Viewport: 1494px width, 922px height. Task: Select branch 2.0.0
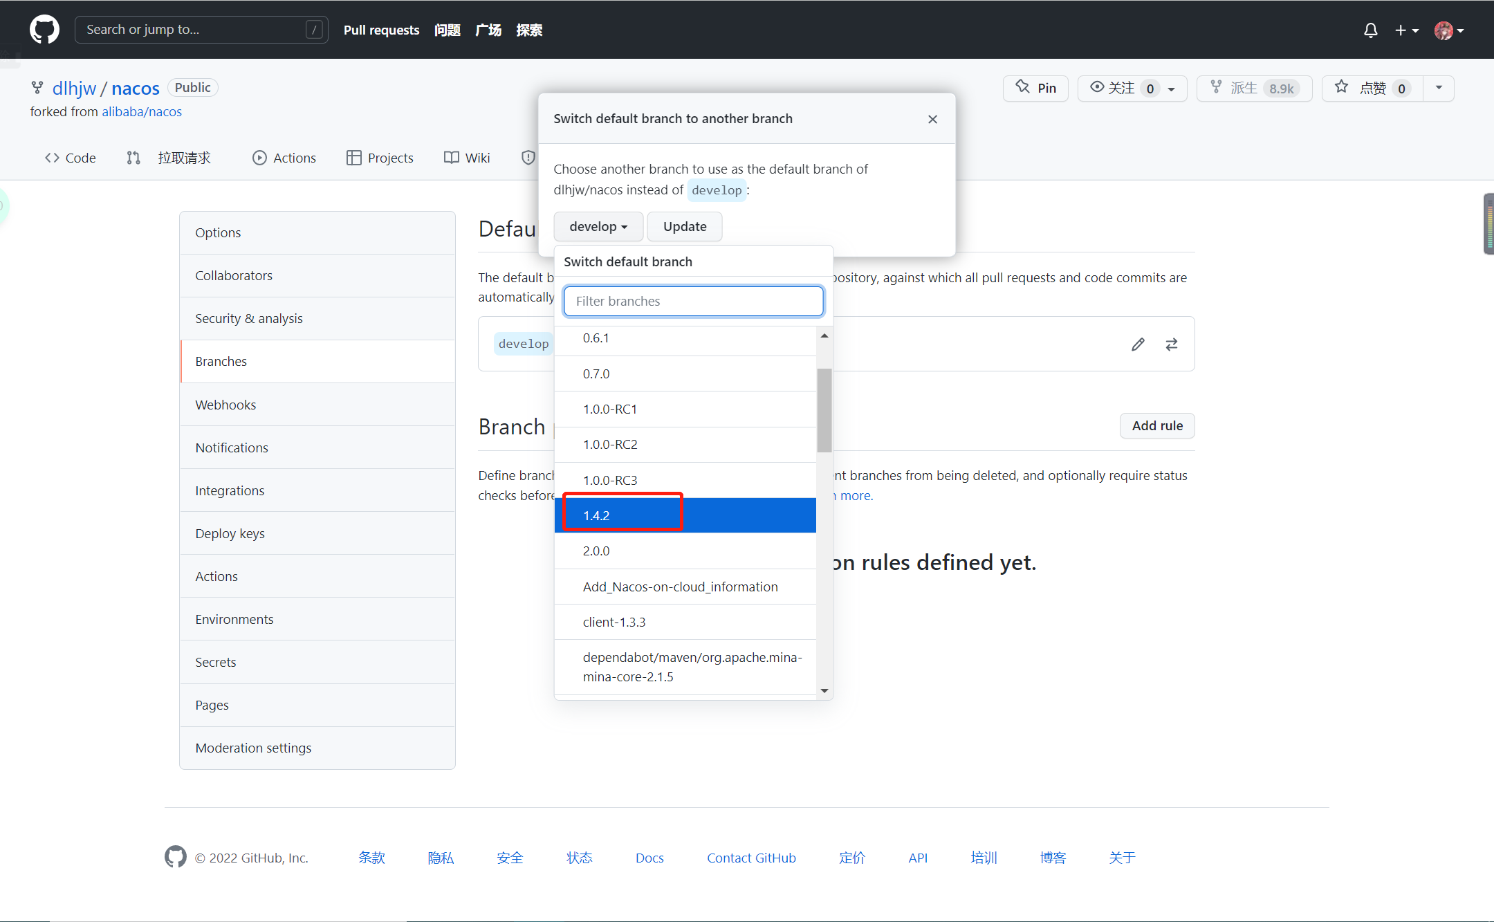685,551
